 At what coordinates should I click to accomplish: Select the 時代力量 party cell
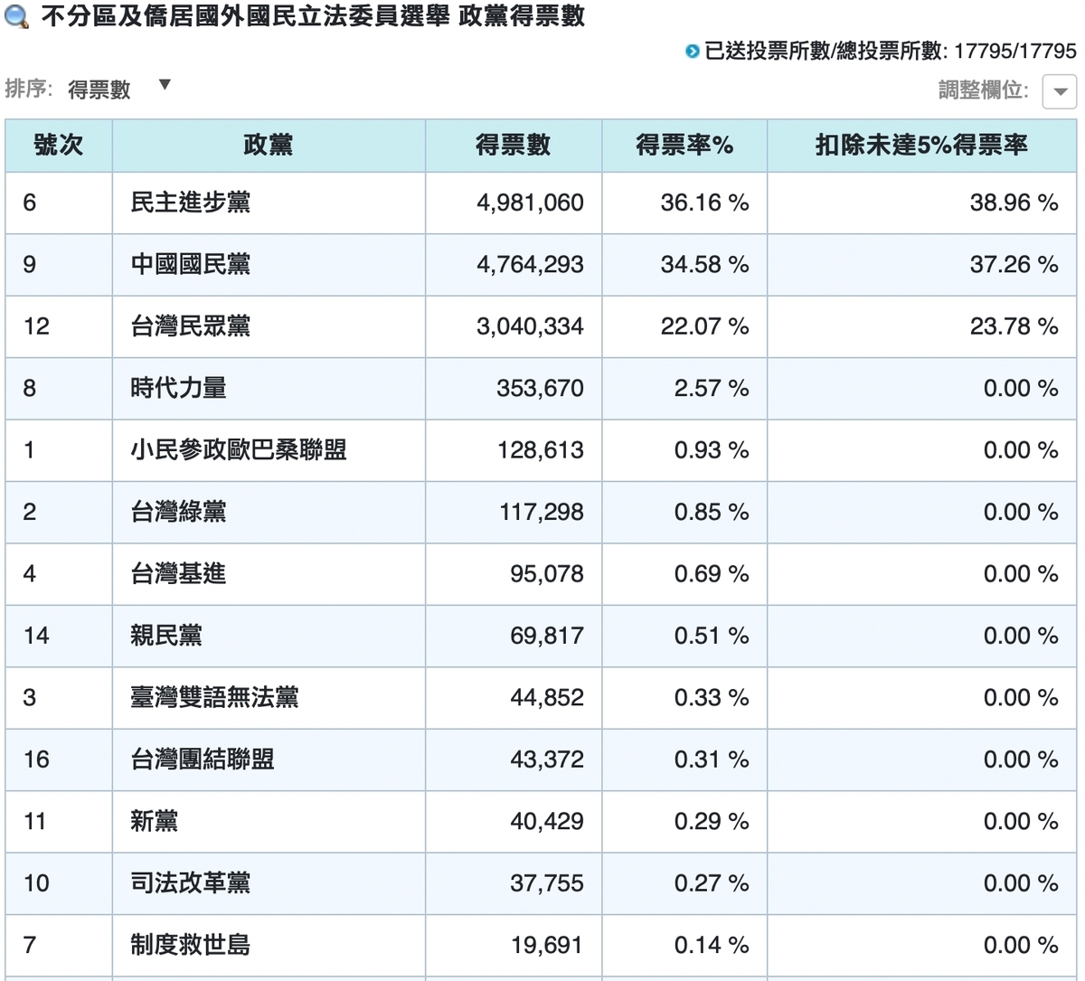pos(269,389)
